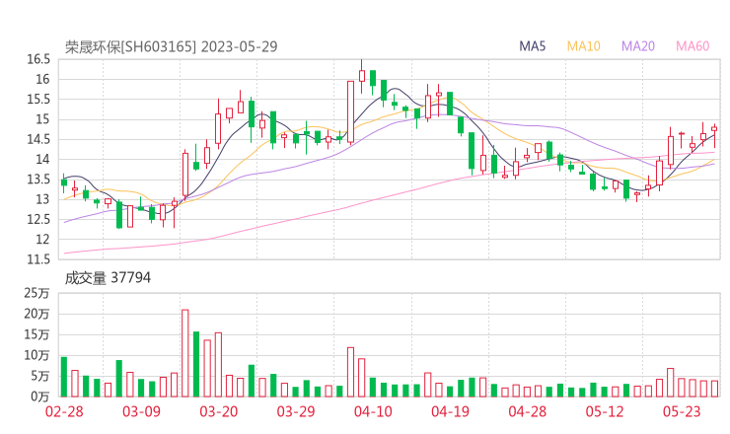
Task: Click the 14.5 price axis label
Action: [x=38, y=139]
